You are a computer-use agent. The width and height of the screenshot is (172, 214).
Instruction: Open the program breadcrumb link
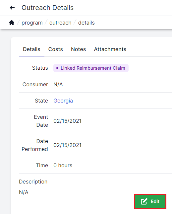(32, 23)
